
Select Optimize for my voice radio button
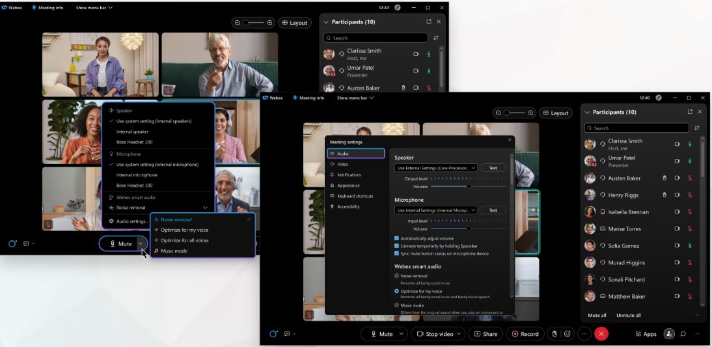(x=397, y=291)
